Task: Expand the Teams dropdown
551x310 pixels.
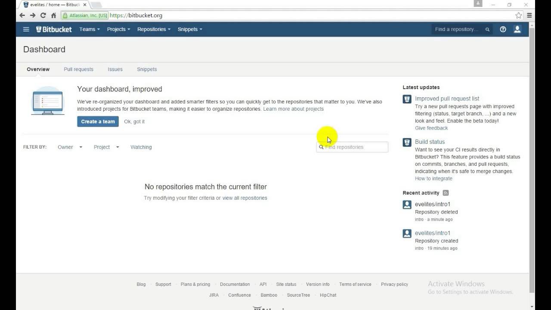Action: [x=90, y=29]
